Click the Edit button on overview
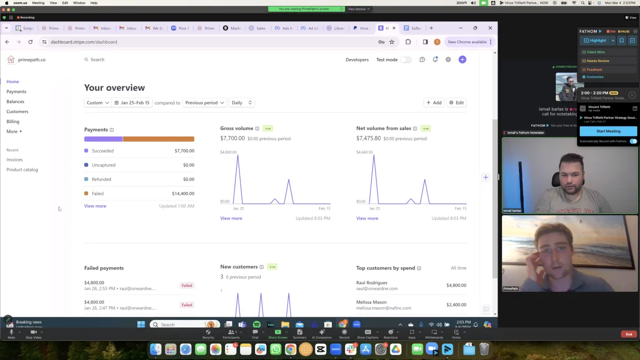 457,102
